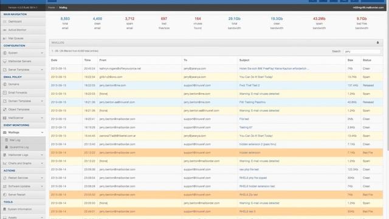Image resolution: width=389 pixels, height=219 pixels.
Task: Expand the System menu arrow
Action: (x=42, y=53)
